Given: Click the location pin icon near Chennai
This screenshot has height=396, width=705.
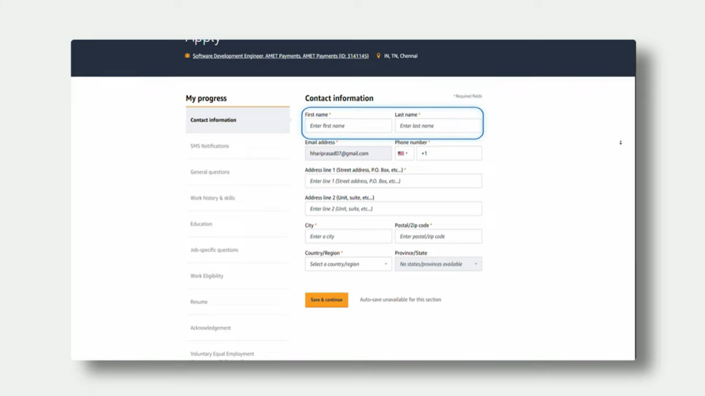Looking at the screenshot, I should click(x=379, y=56).
